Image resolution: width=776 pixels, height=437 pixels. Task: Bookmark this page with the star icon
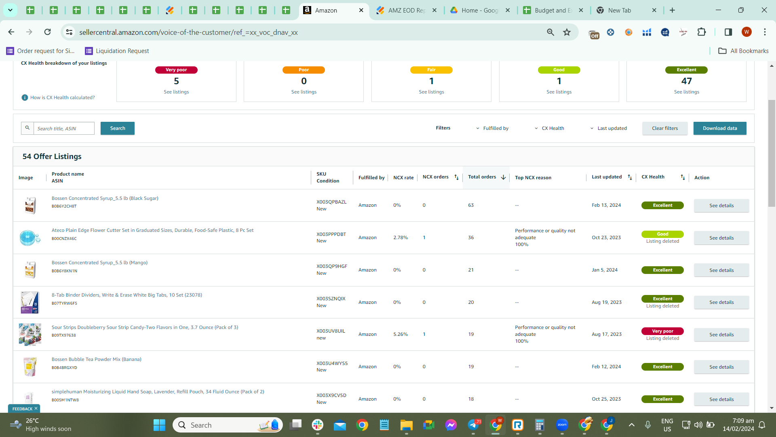coord(567,32)
